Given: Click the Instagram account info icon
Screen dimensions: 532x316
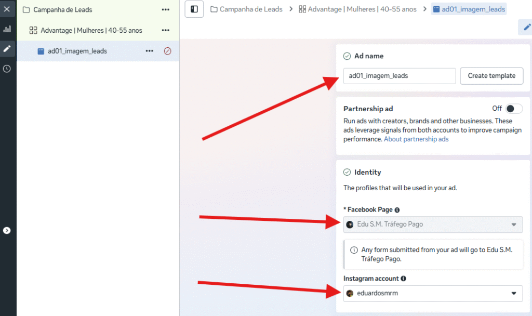Looking at the screenshot, I should pyautogui.click(x=403, y=279).
